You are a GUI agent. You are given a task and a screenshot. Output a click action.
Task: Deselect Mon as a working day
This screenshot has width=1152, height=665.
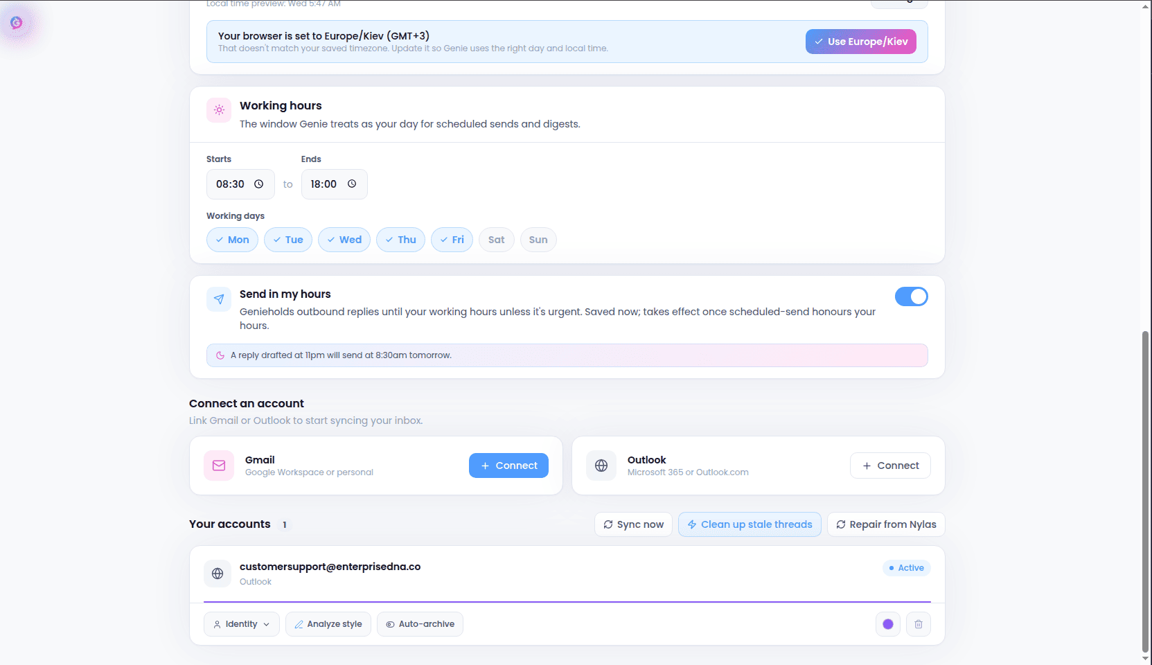point(232,240)
